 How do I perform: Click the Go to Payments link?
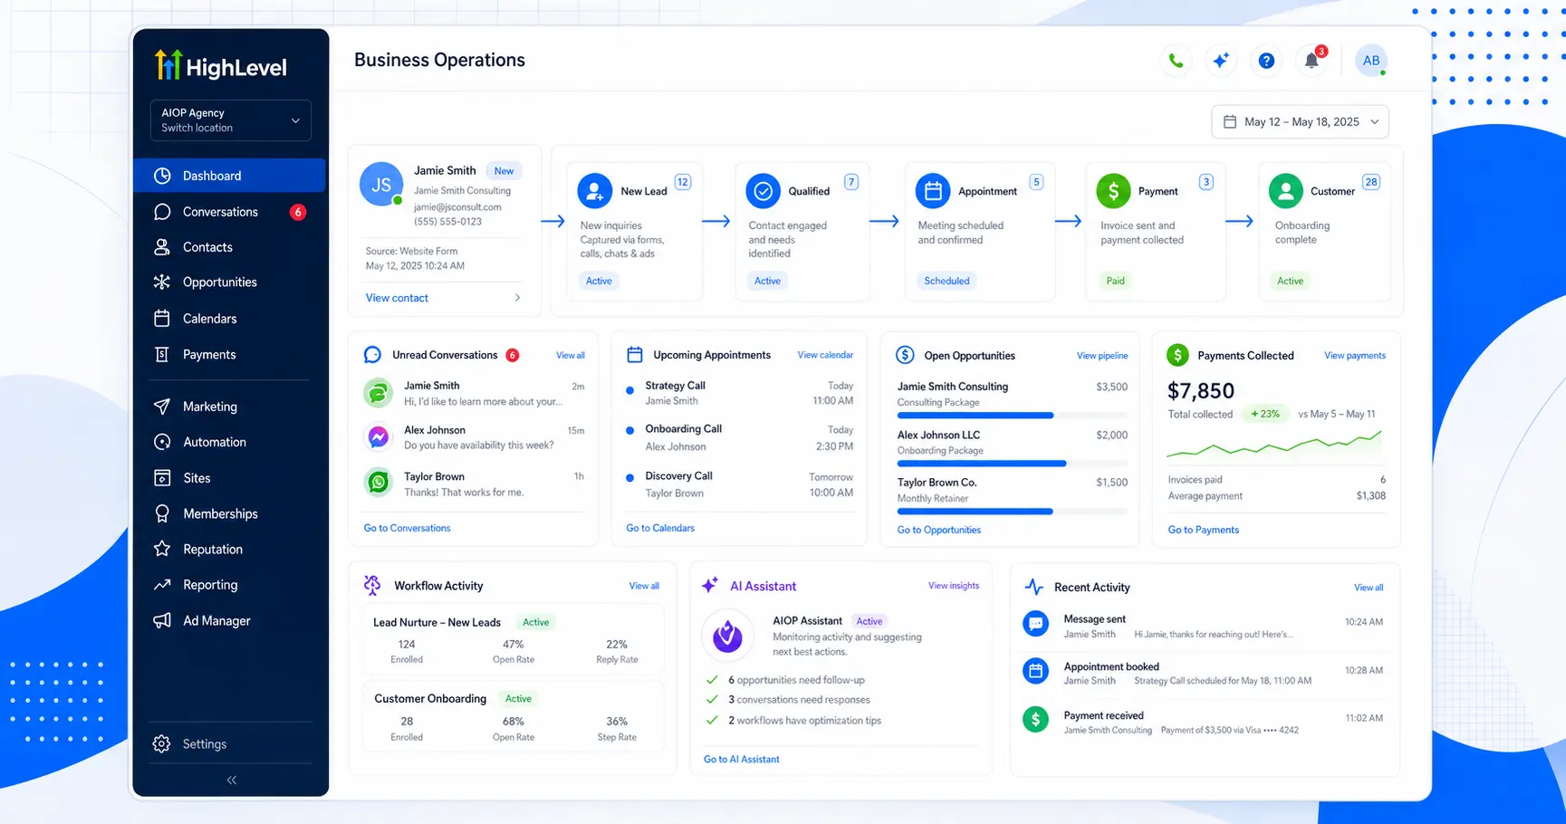point(1203,530)
